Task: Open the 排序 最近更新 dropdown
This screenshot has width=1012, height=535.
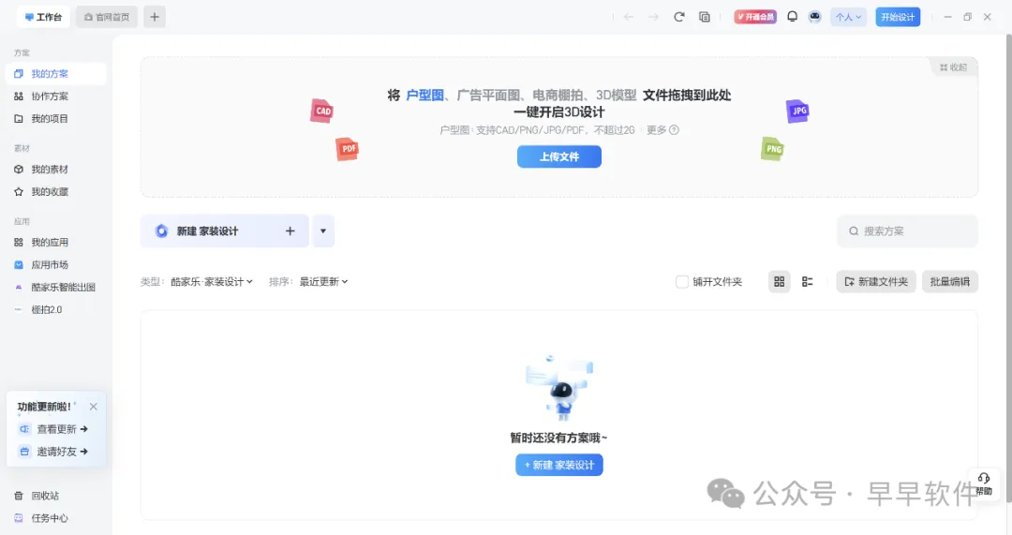Action: click(324, 281)
